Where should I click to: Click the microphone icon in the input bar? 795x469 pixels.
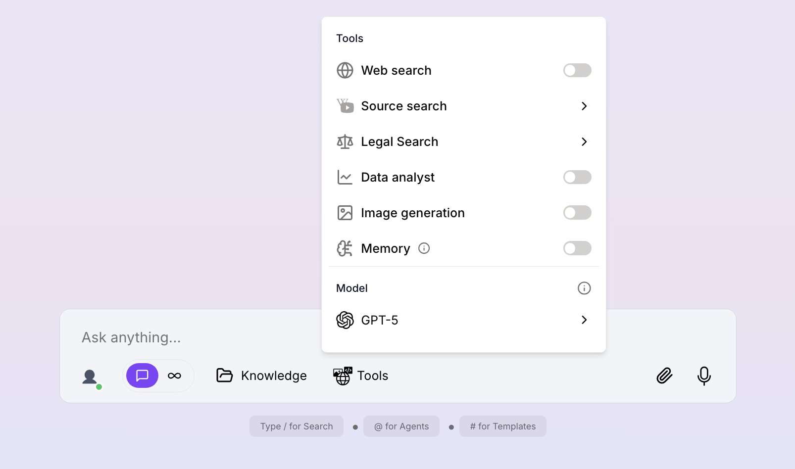704,375
